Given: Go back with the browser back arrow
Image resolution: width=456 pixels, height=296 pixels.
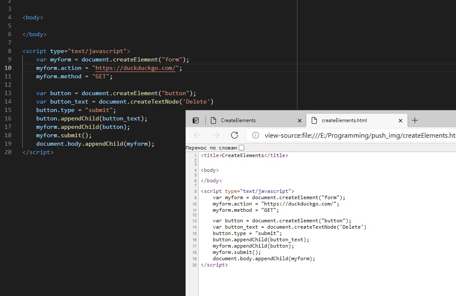Looking at the screenshot, I should 197,135.
